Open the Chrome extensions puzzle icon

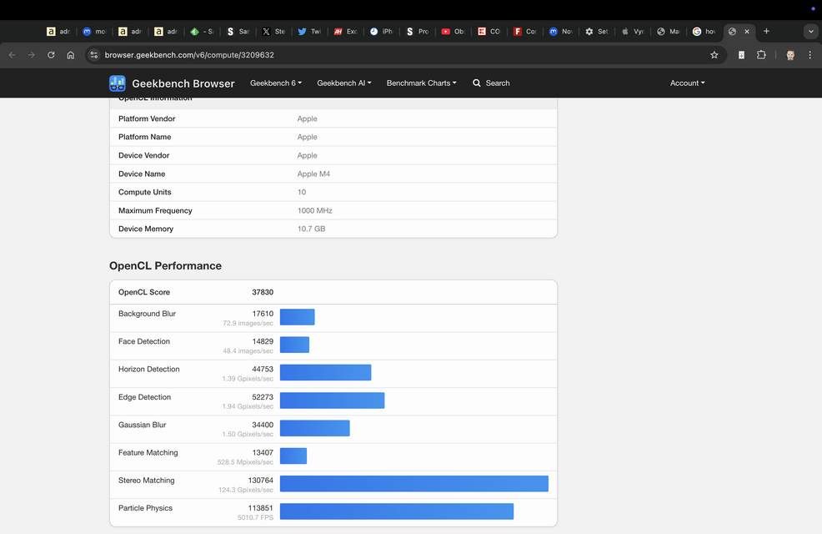(x=761, y=55)
